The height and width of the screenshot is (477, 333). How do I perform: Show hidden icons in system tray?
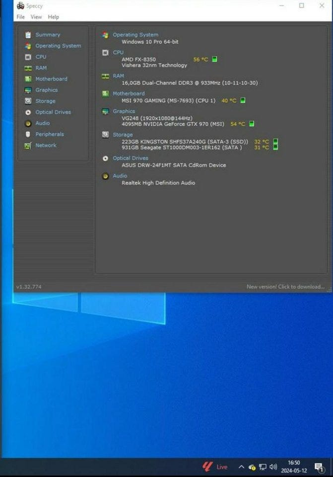pyautogui.click(x=241, y=467)
